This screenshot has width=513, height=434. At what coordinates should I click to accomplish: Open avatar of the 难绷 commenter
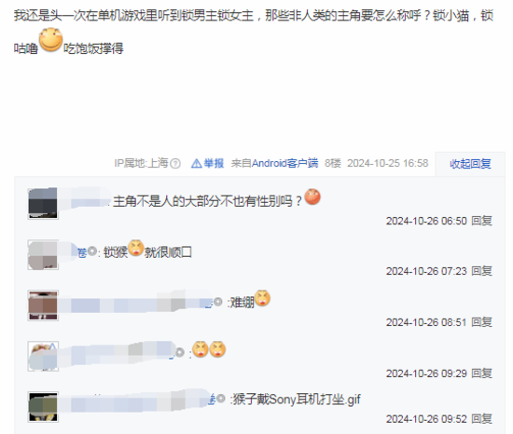[x=43, y=305]
